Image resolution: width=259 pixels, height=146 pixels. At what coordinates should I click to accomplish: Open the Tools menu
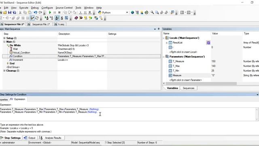coord(78,8)
